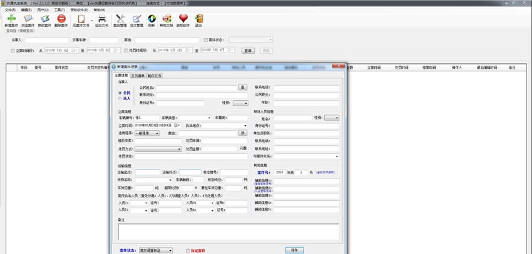
Task: Switch to the 文书清单 tab
Action: click(x=138, y=76)
